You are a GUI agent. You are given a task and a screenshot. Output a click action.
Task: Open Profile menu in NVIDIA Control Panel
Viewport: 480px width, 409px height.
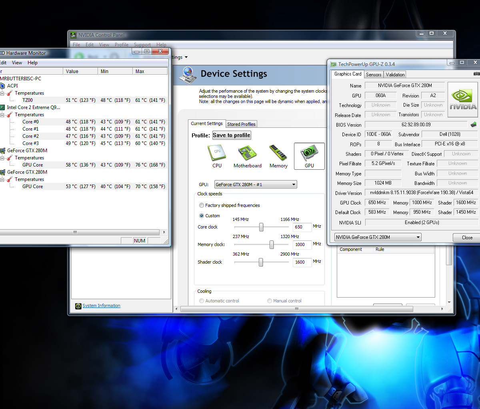click(x=122, y=45)
